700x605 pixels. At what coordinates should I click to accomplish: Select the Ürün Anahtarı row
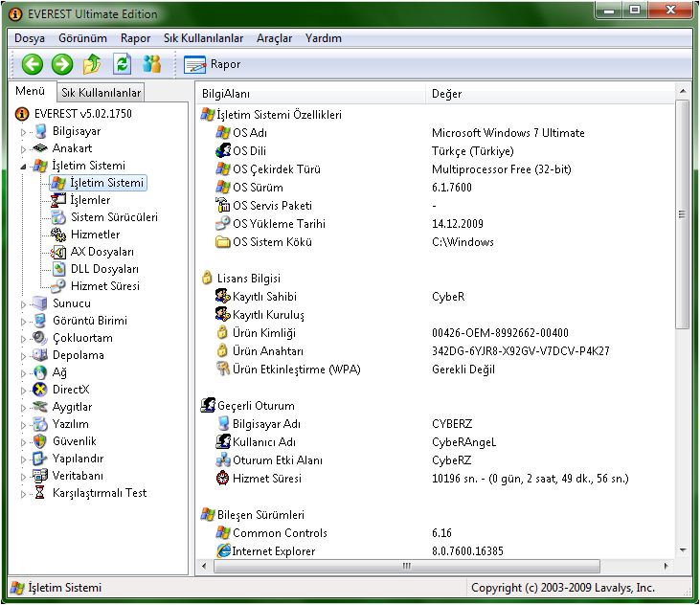point(436,351)
